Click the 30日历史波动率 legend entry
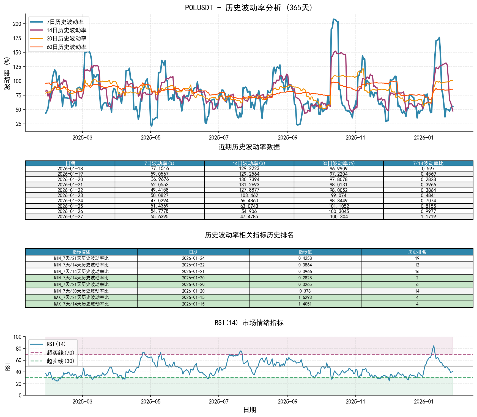This screenshot has height=417, width=477. tap(66, 39)
